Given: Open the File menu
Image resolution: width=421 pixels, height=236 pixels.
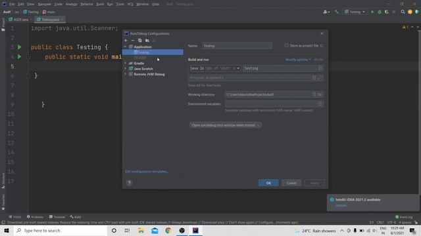Looking at the screenshot, I should coord(12,4).
